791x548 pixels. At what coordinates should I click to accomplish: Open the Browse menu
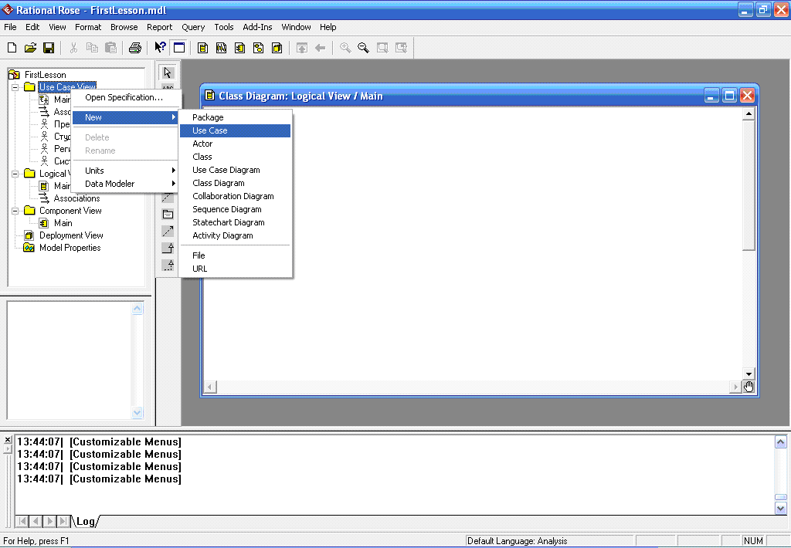pyautogui.click(x=124, y=27)
